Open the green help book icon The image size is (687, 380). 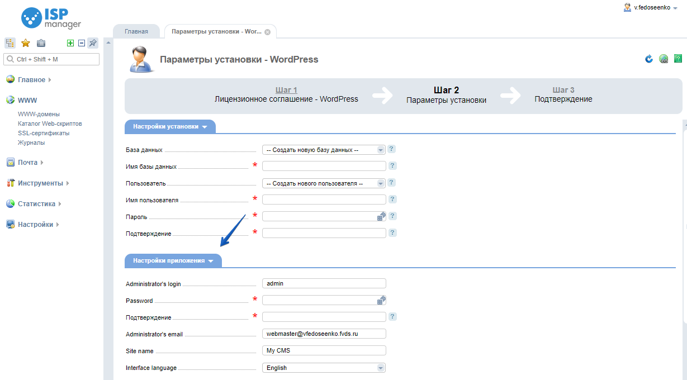[x=678, y=58]
